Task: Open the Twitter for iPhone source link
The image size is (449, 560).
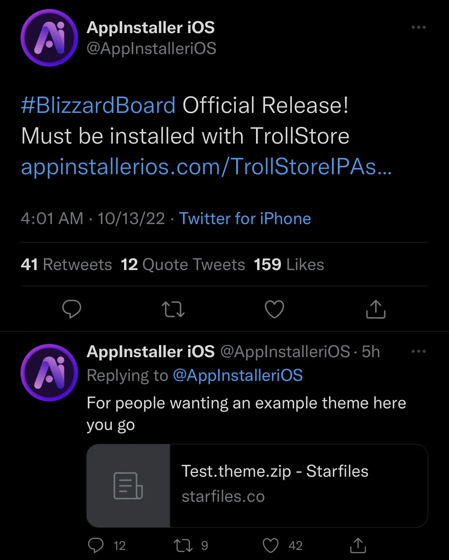Action: click(x=245, y=218)
